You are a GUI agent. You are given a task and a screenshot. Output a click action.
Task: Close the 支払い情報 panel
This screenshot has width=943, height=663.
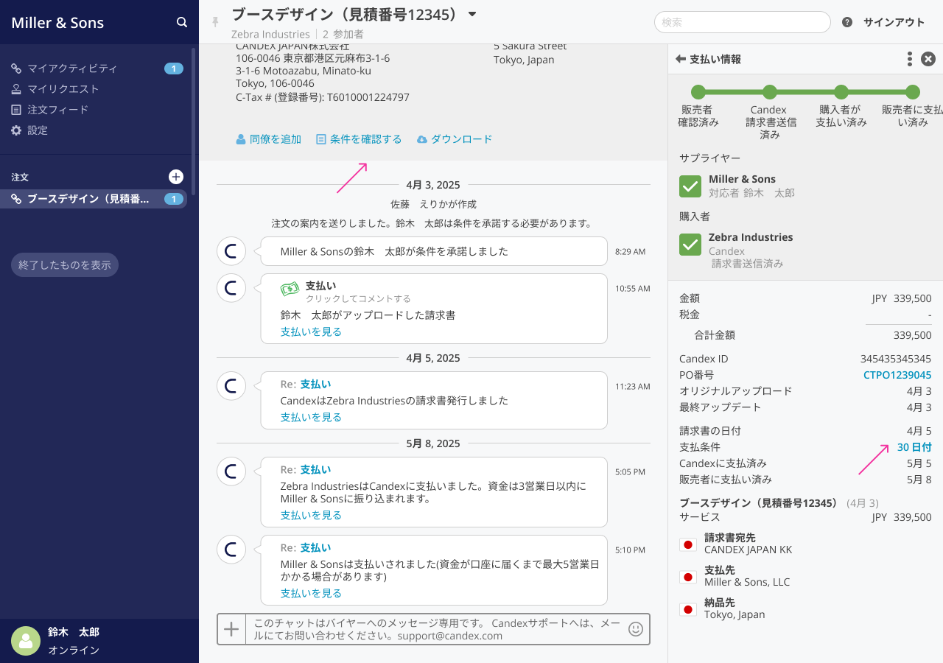click(928, 59)
